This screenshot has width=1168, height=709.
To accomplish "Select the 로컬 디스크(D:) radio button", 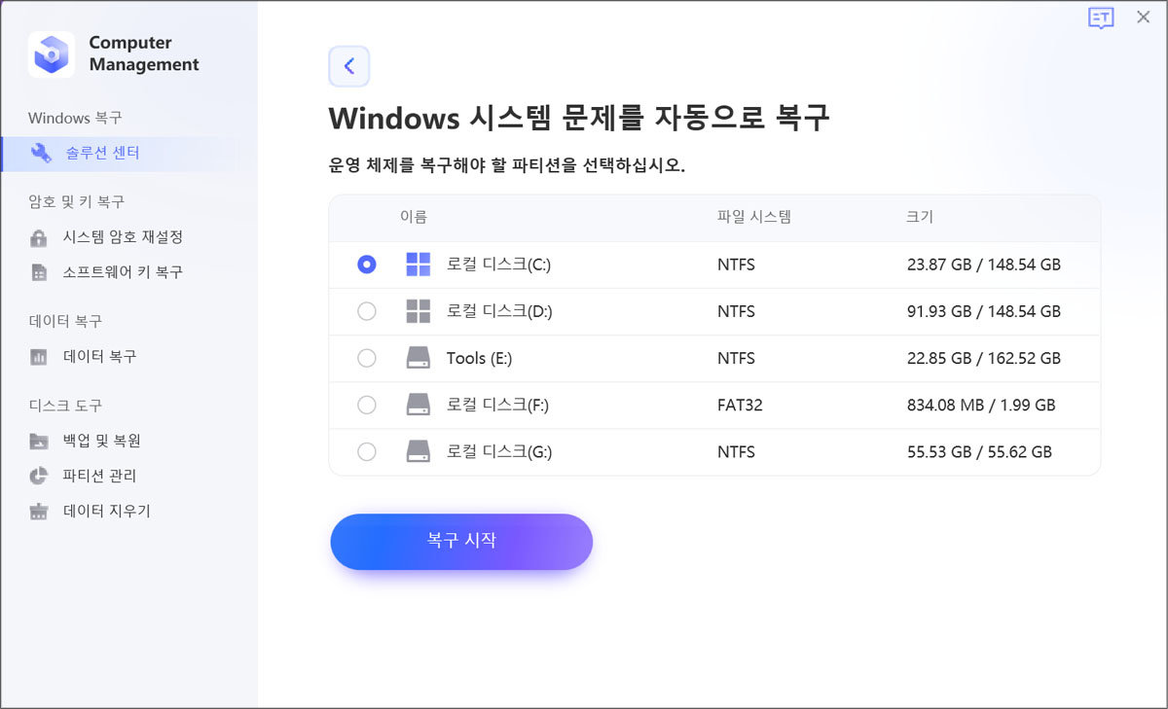I will [x=366, y=310].
